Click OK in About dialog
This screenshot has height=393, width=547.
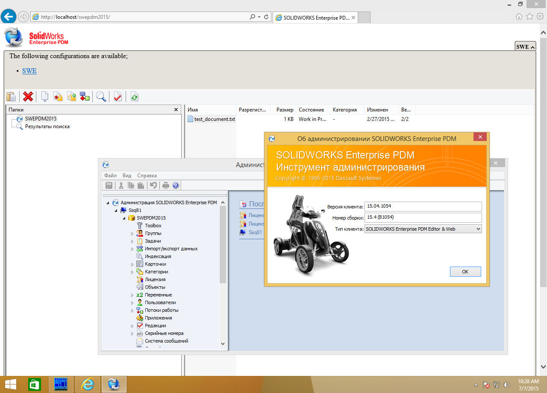(x=465, y=272)
